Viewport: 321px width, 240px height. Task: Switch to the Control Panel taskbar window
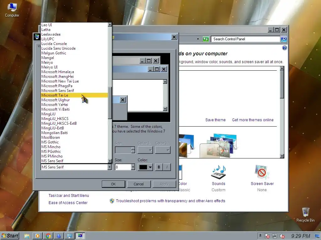(69, 236)
